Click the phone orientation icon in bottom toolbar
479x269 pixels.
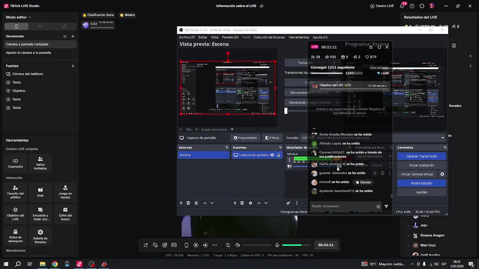pos(186,245)
